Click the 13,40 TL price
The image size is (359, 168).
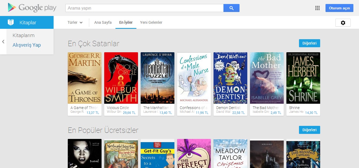point(166,113)
